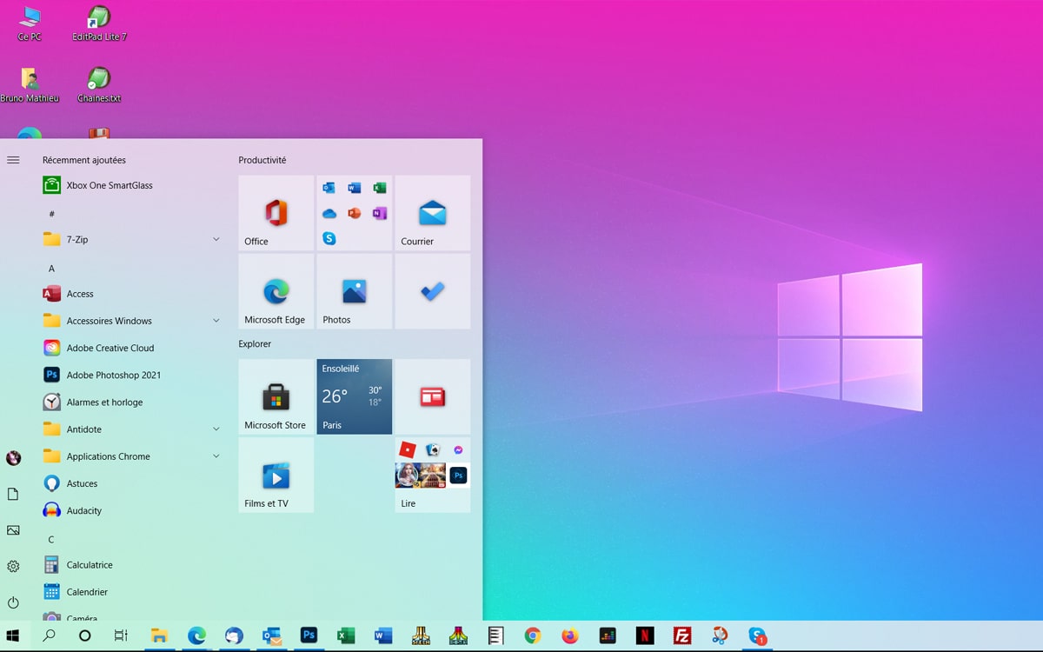Screen dimensions: 1043x652
Task: Launch Audacity from the app list
Action: click(132, 510)
